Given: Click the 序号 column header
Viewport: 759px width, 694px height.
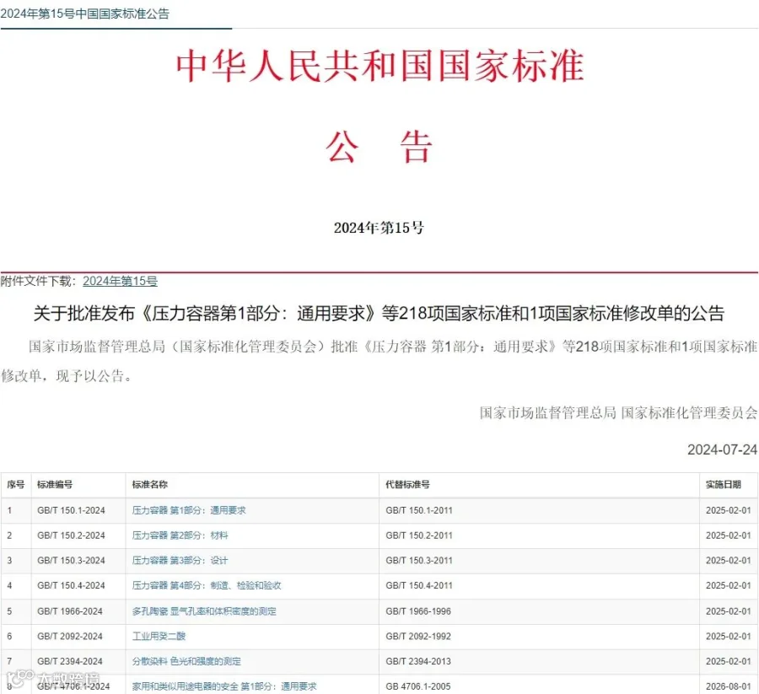Looking at the screenshot, I should tap(16, 484).
